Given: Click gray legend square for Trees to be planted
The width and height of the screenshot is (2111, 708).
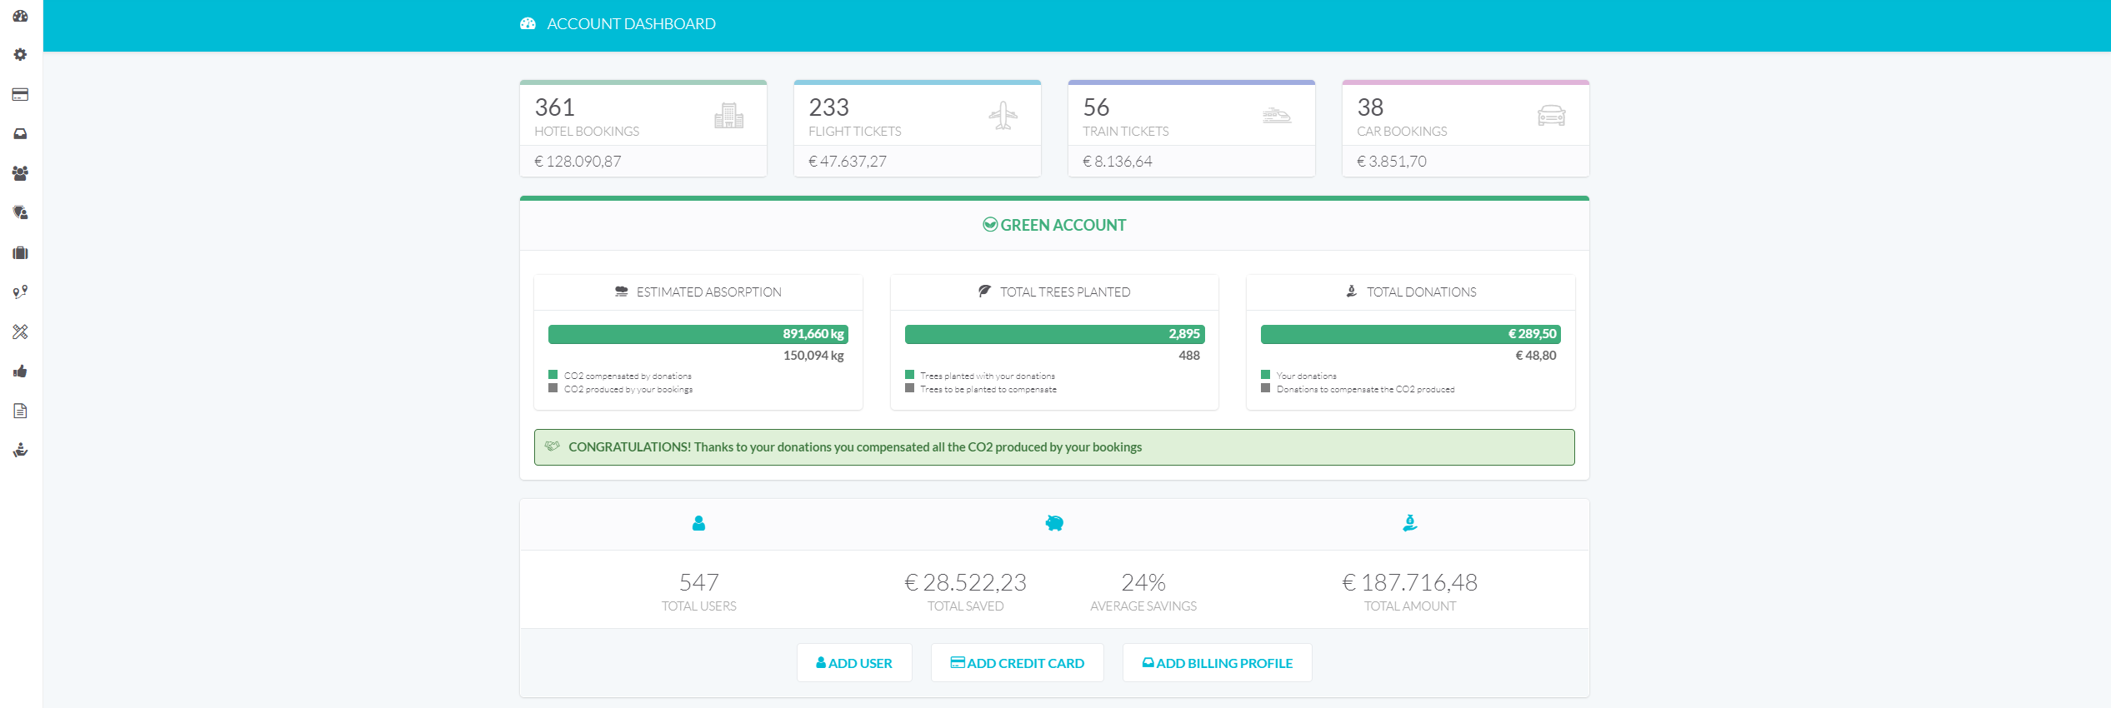Looking at the screenshot, I should coord(909,388).
